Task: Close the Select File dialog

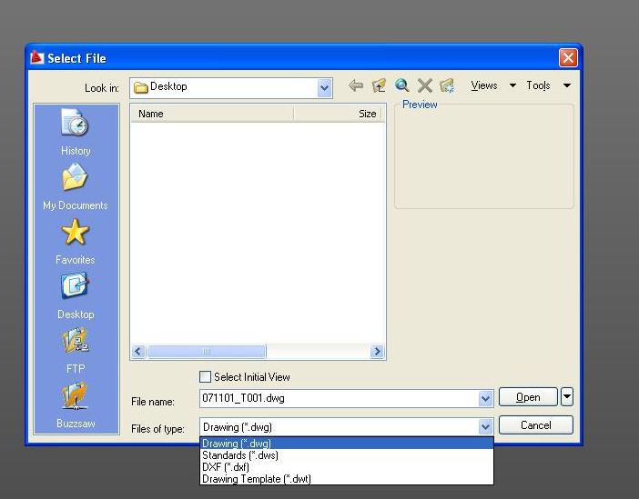Action: (x=568, y=57)
